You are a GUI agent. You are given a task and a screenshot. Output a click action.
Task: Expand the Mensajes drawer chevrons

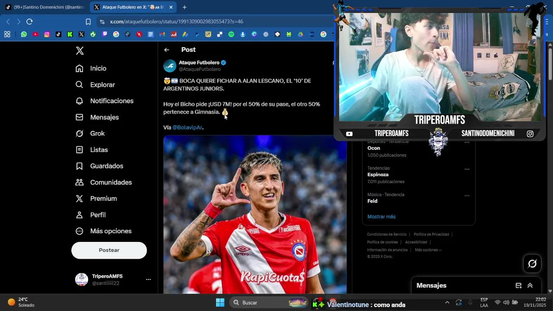point(530,286)
